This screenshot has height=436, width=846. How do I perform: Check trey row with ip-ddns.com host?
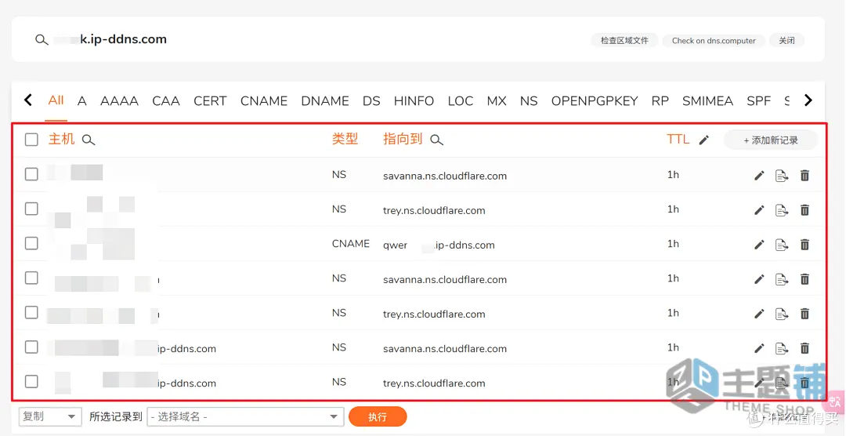pyautogui.click(x=31, y=381)
